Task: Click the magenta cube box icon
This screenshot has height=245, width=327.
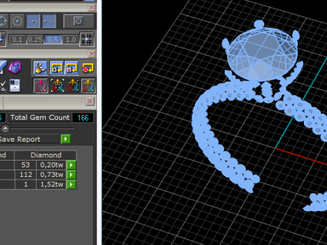Action: 15,67
